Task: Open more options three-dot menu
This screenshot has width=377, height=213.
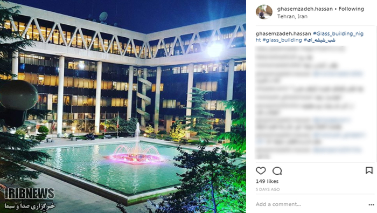Action: point(371,204)
